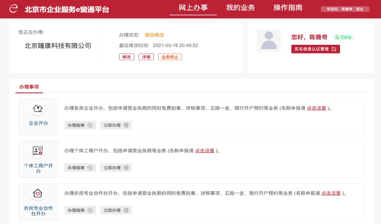Image resolution: width=381 pixels, height=224 pixels.
Task: Open 办理指南 for 企业开办
Action: (80, 125)
